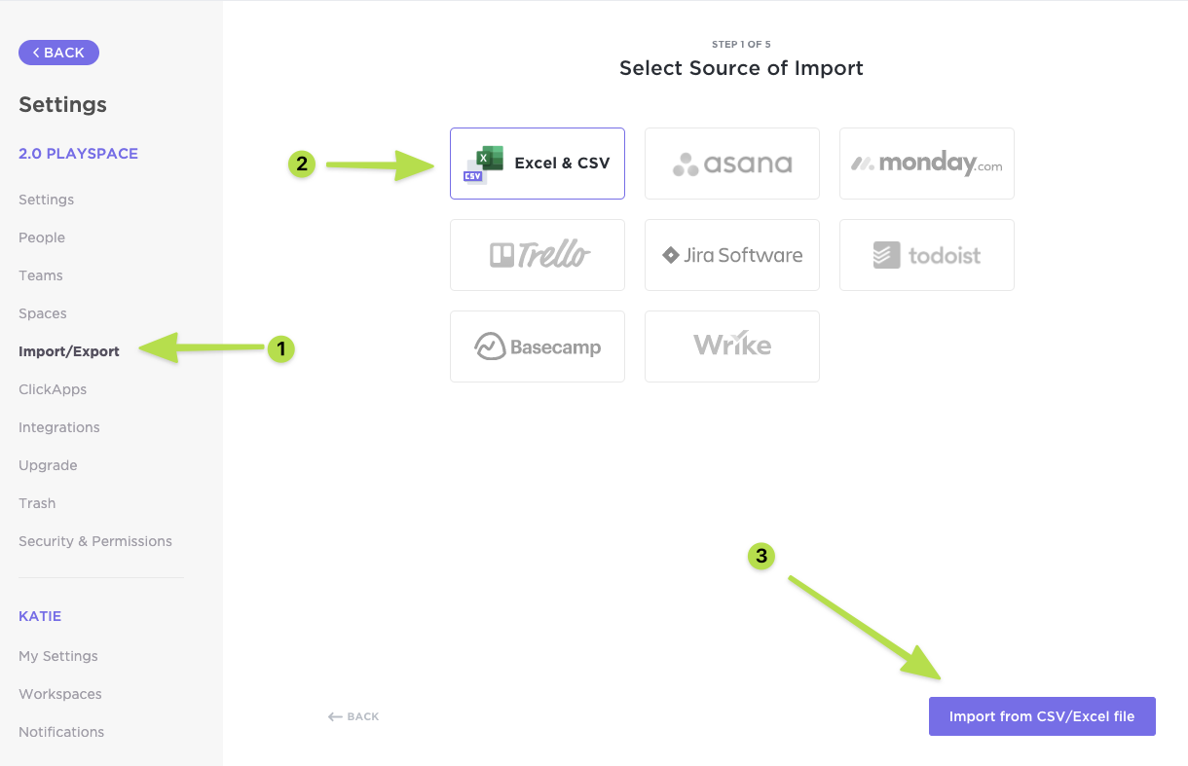Open the Spaces settings
Image resolution: width=1188 pixels, height=766 pixels.
pos(42,312)
